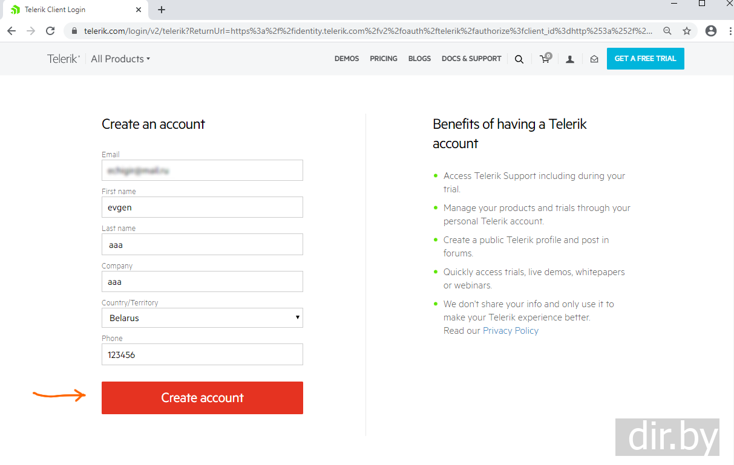Screen dimensions: 734x465
Task: Click the zoom icon in address bar
Action: point(667,31)
